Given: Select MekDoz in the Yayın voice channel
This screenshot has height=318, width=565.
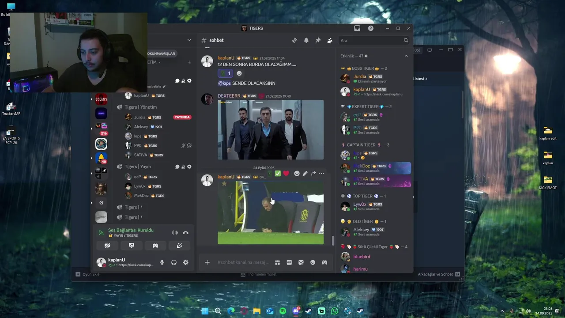Looking at the screenshot, I should coord(141,196).
